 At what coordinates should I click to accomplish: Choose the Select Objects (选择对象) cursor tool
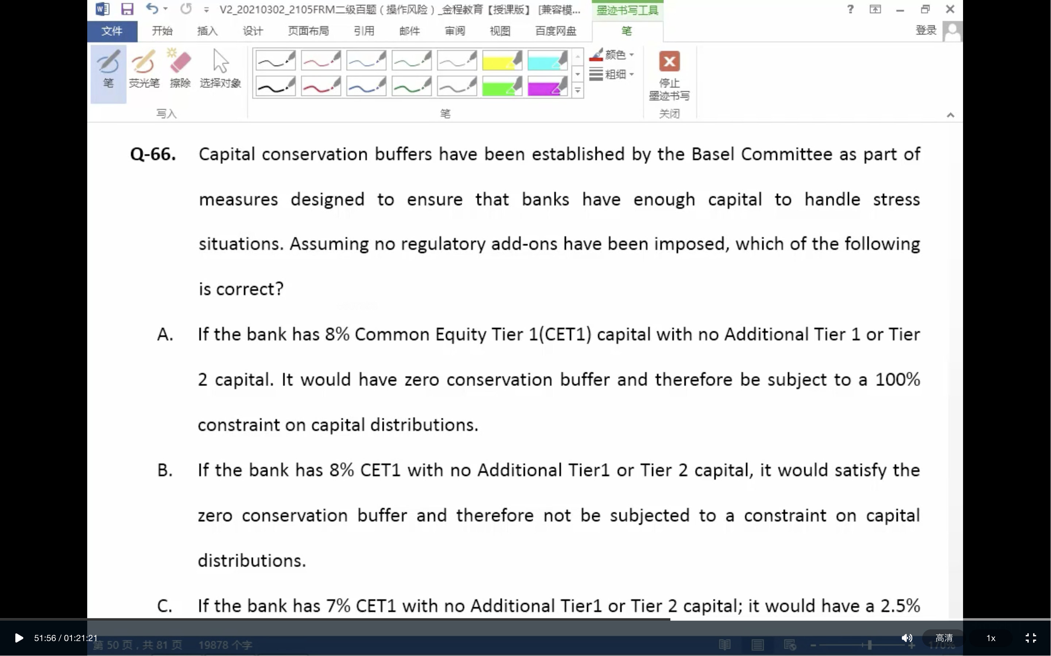[220, 69]
